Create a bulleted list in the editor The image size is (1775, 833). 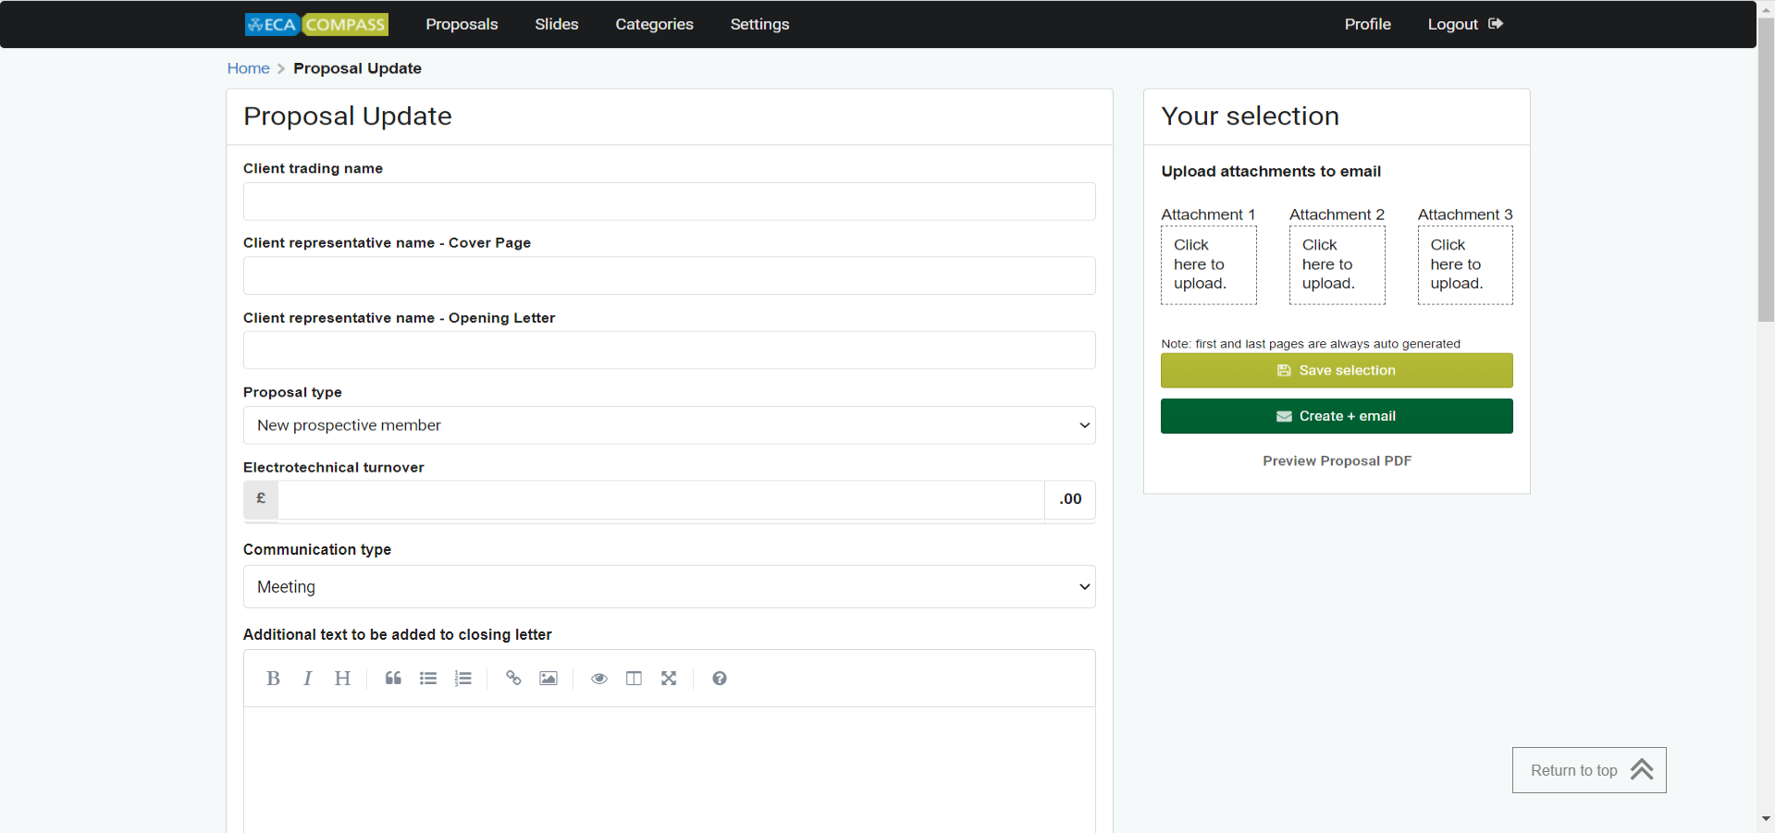pos(427,678)
